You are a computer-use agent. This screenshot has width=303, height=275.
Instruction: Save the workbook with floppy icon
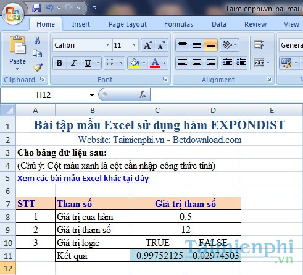[x=36, y=8]
